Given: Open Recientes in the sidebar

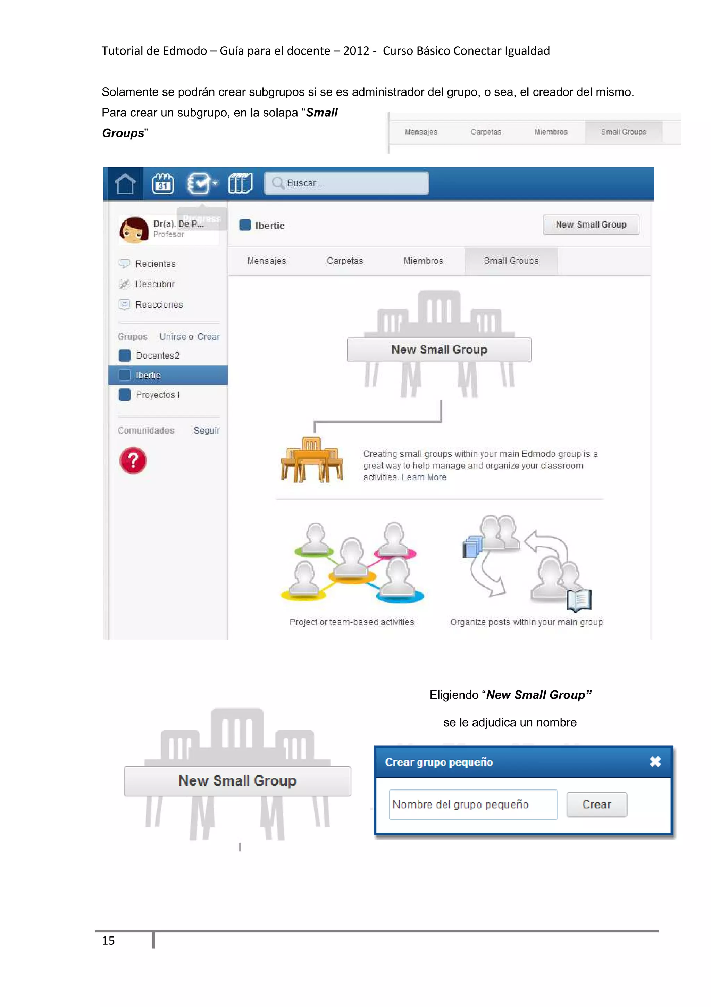Looking at the screenshot, I should pyautogui.click(x=155, y=264).
